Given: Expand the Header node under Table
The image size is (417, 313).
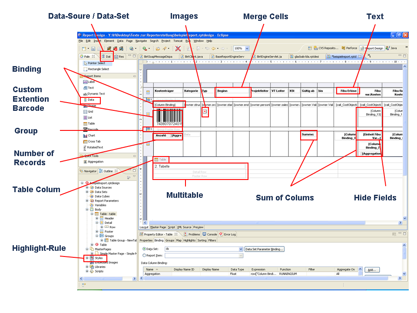Looking at the screenshot, I should pos(97,218).
